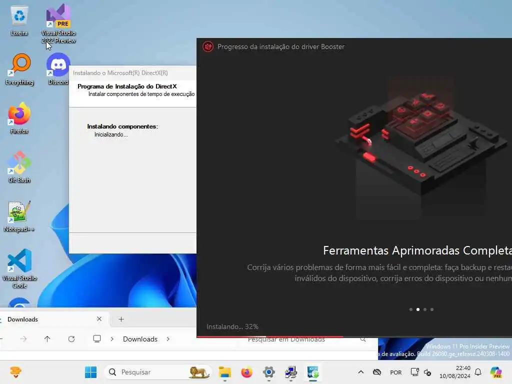Screen dimensions: 512x384
Task: Open Copilot Preview from the taskbar
Action: tap(496, 372)
